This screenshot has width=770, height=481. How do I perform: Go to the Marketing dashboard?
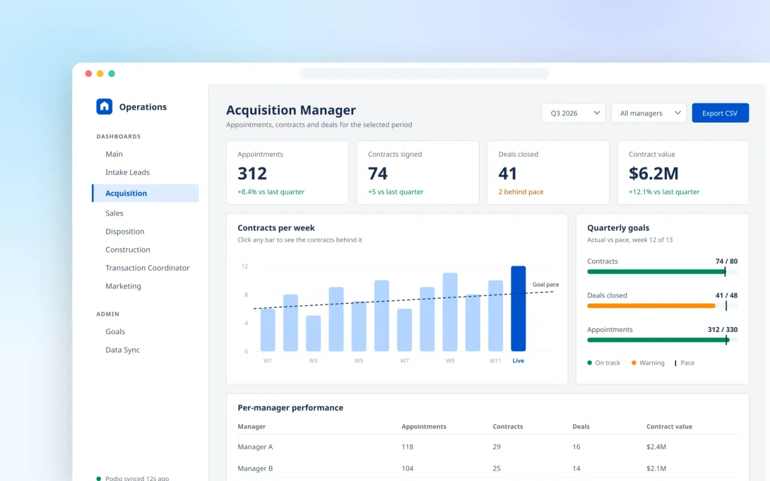pos(123,286)
